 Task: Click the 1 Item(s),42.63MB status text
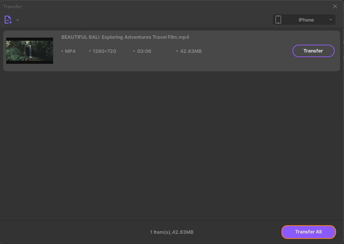pos(172,232)
